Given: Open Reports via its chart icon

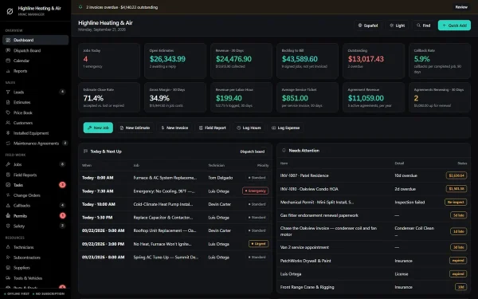Looking at the screenshot, I should [8, 71].
